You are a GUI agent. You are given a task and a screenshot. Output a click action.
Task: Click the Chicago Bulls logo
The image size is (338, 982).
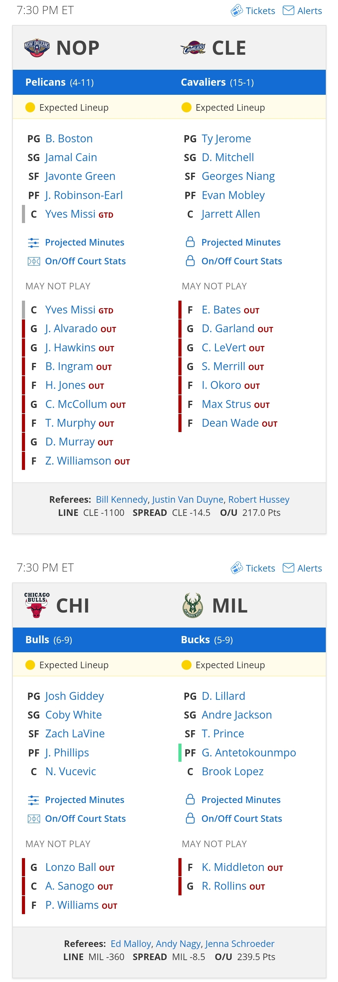pos(37,605)
